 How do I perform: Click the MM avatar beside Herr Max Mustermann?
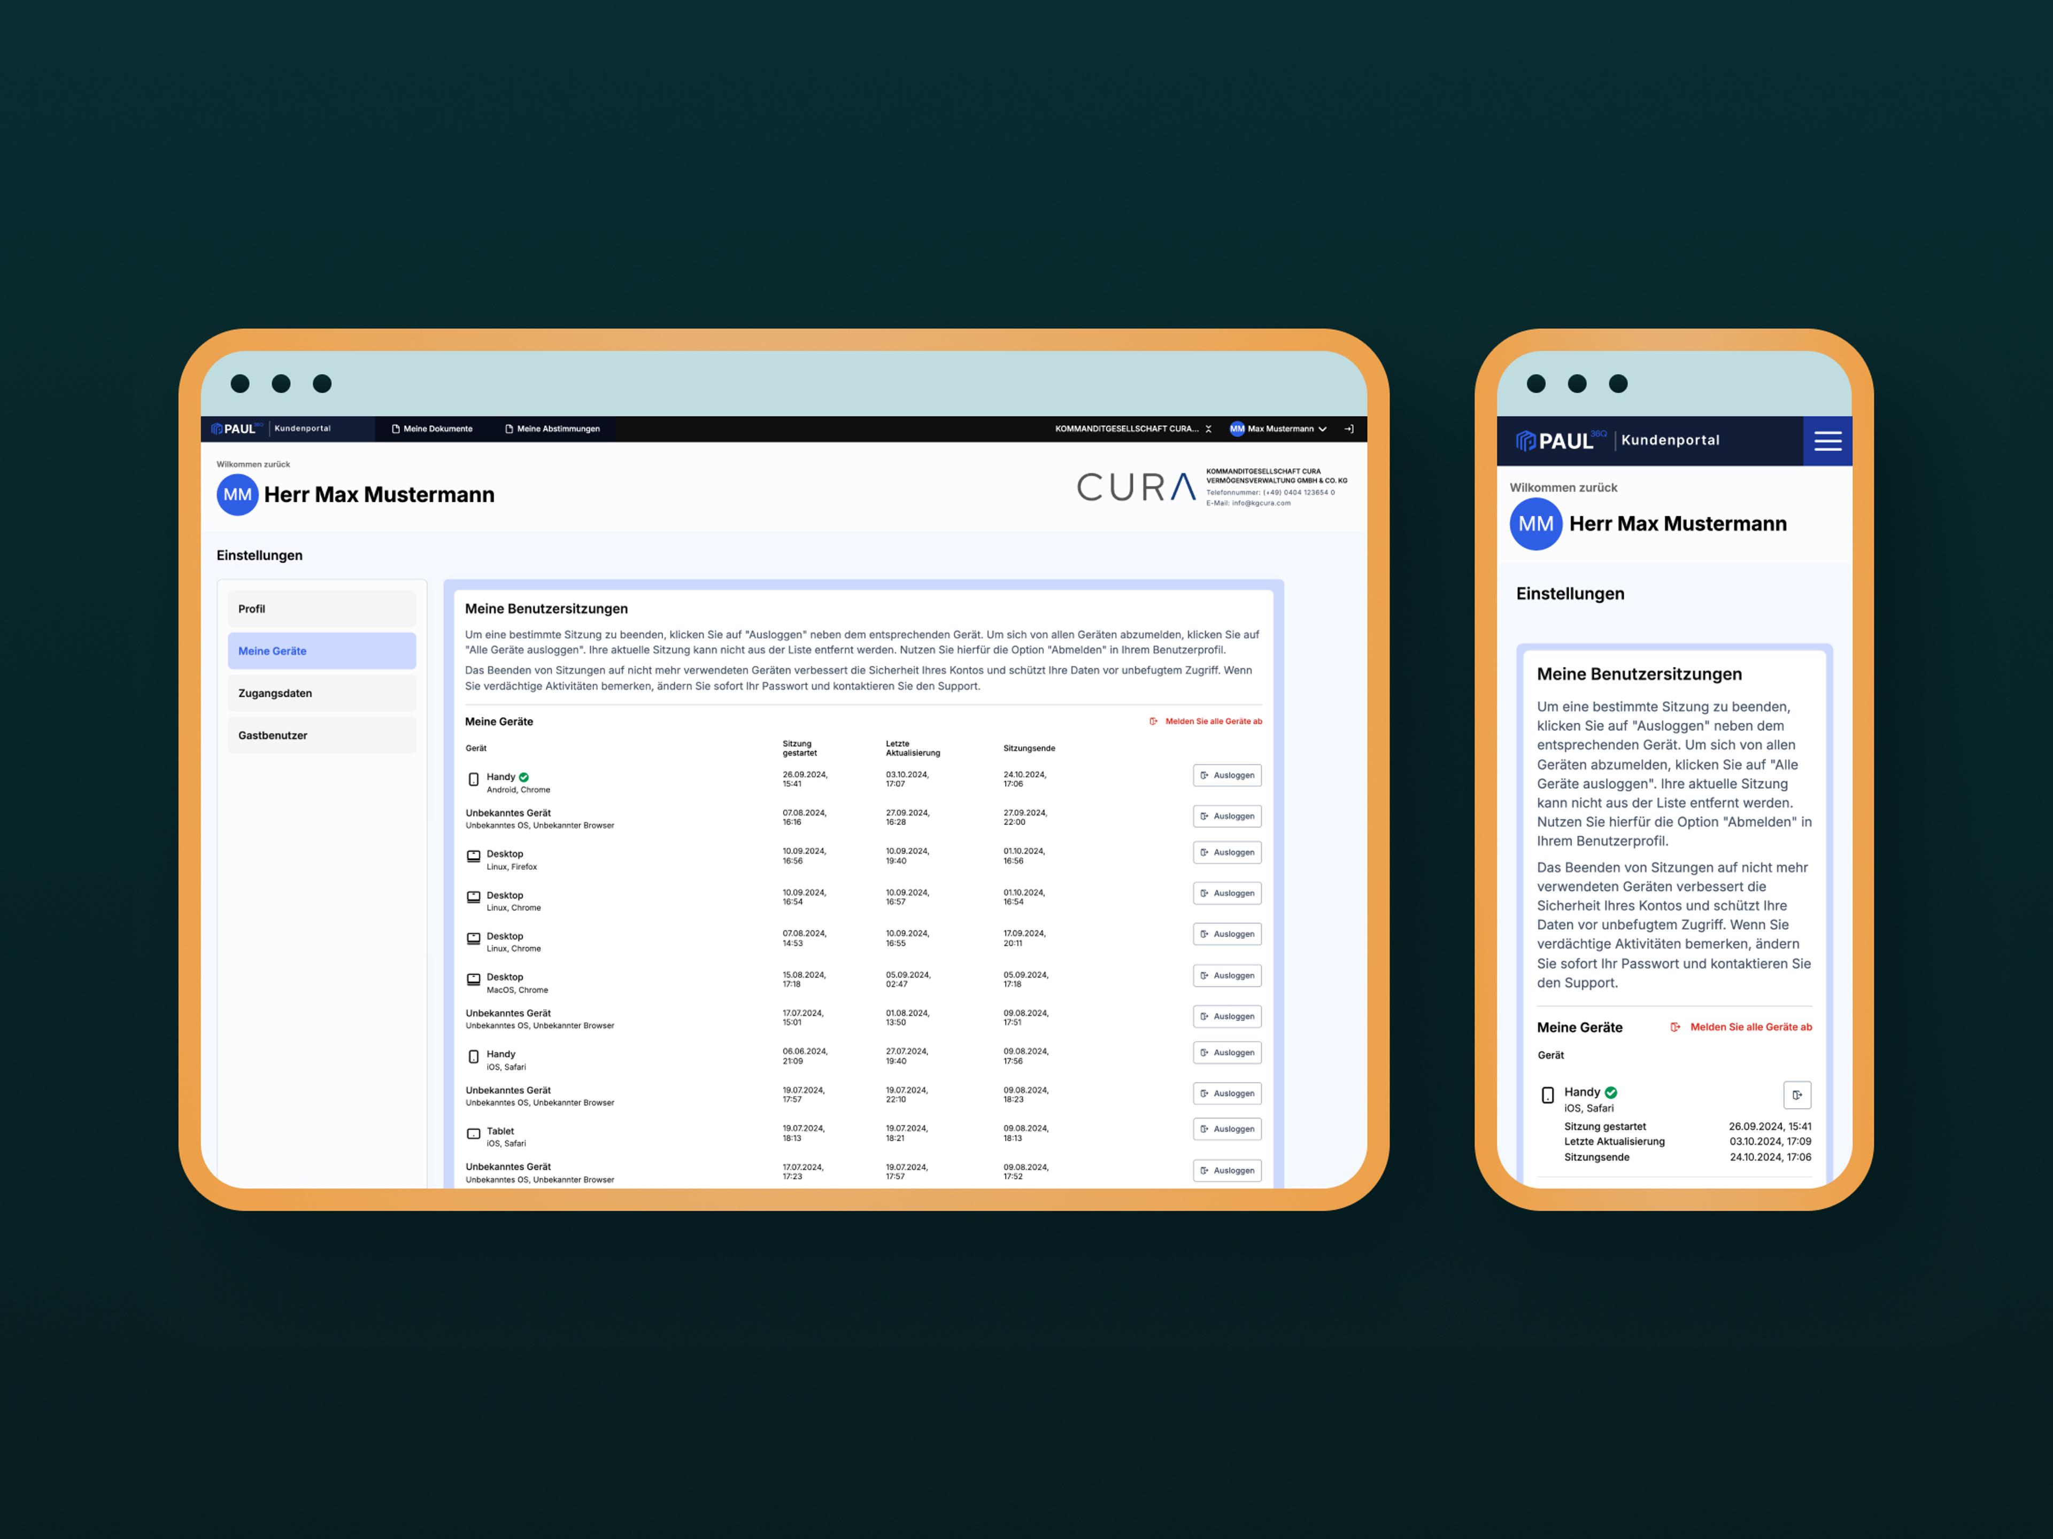[237, 494]
